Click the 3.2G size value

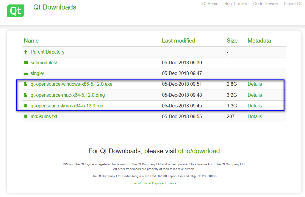(x=232, y=95)
